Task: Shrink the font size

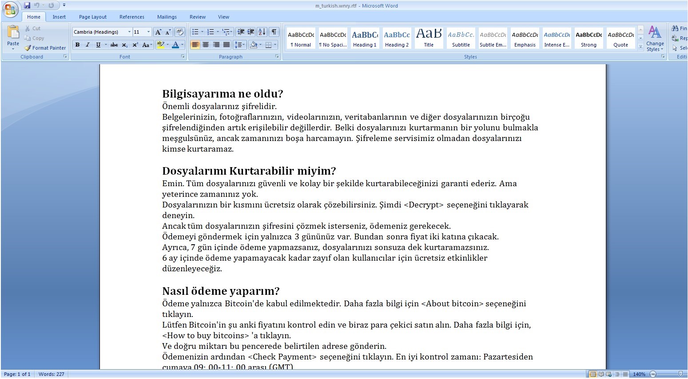Action: tap(168, 32)
